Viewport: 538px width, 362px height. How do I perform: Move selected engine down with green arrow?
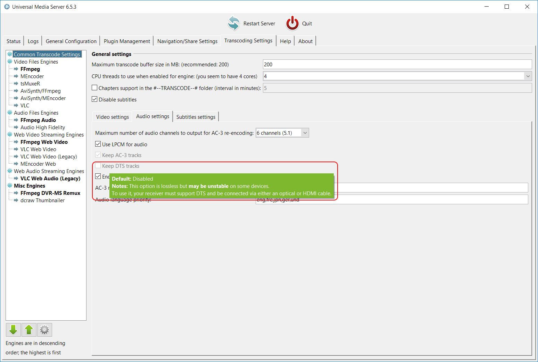pos(13,330)
